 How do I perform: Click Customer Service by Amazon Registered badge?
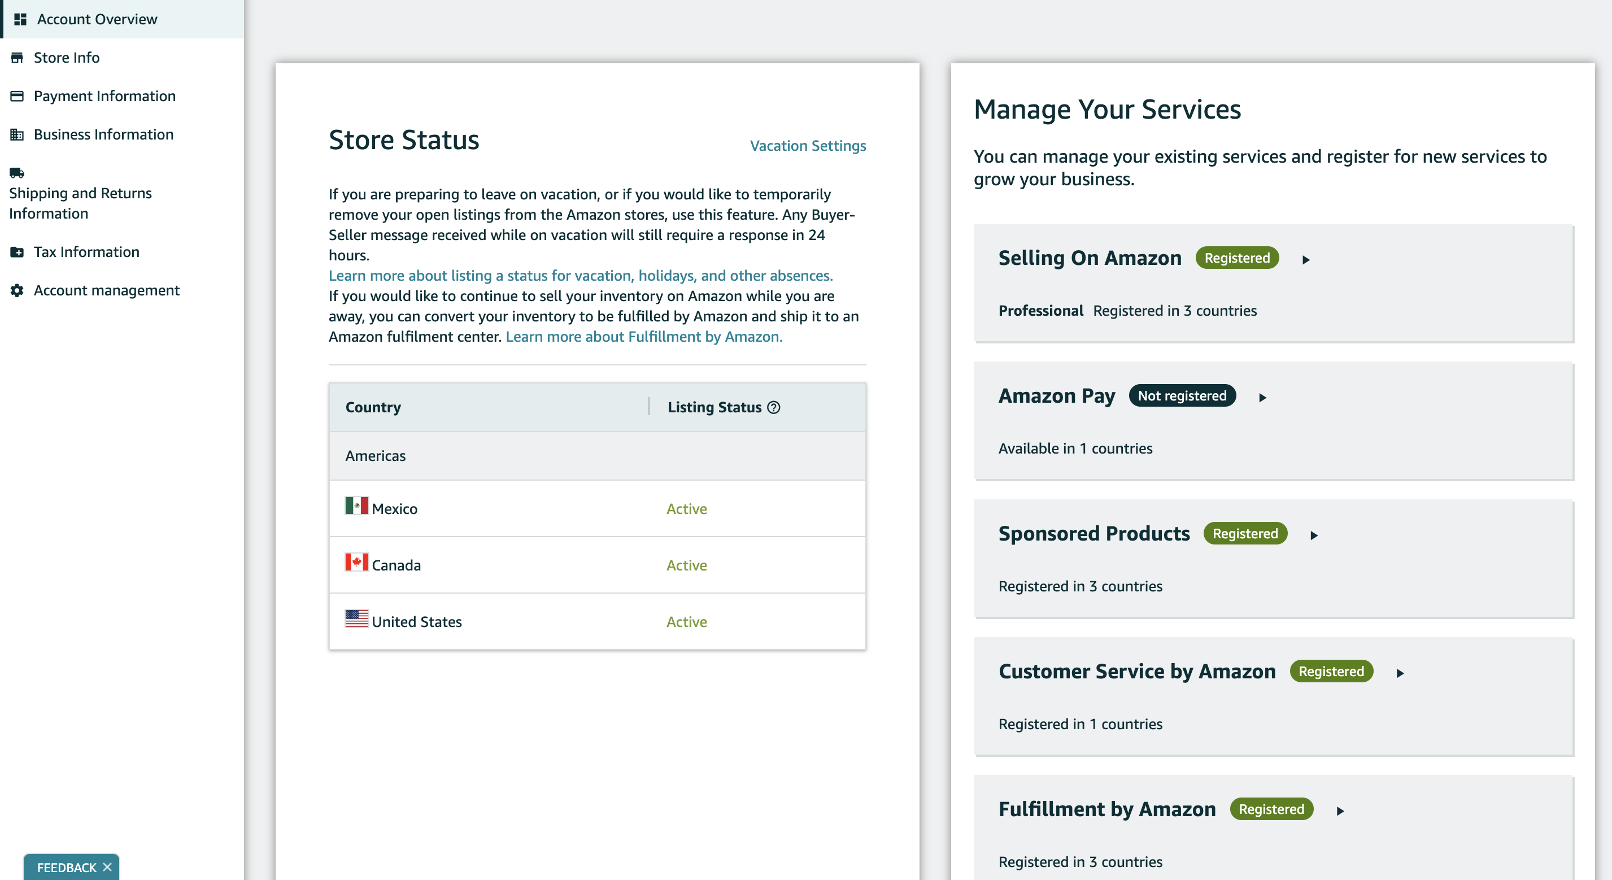[x=1331, y=671]
